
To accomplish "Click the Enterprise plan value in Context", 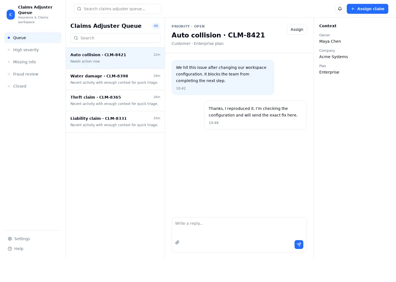I will (x=329, y=72).
